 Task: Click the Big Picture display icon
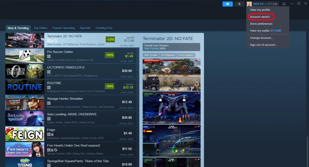pos(284,4)
